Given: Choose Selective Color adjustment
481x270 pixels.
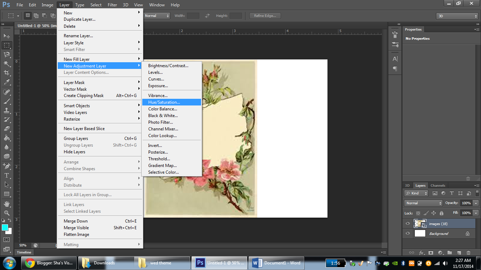Looking at the screenshot, I should [x=171, y=172].
